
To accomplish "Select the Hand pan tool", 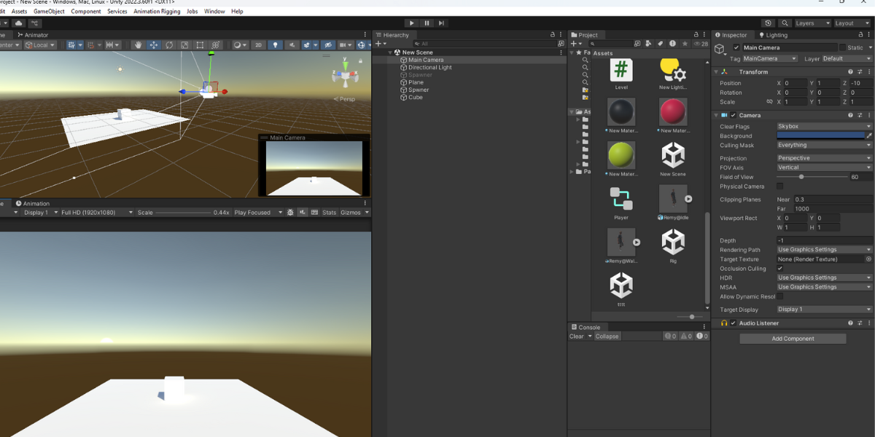I will point(139,45).
